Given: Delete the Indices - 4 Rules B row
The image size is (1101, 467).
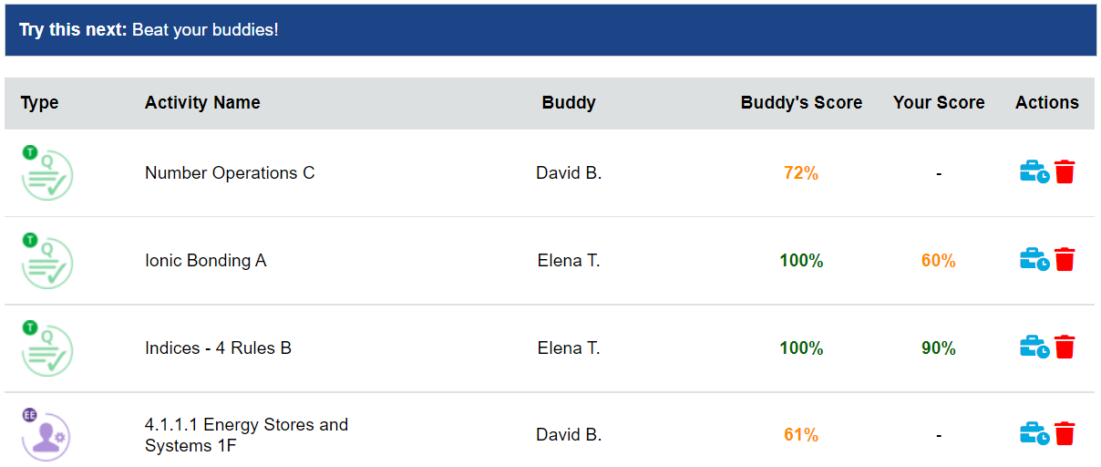Looking at the screenshot, I should (x=1065, y=347).
